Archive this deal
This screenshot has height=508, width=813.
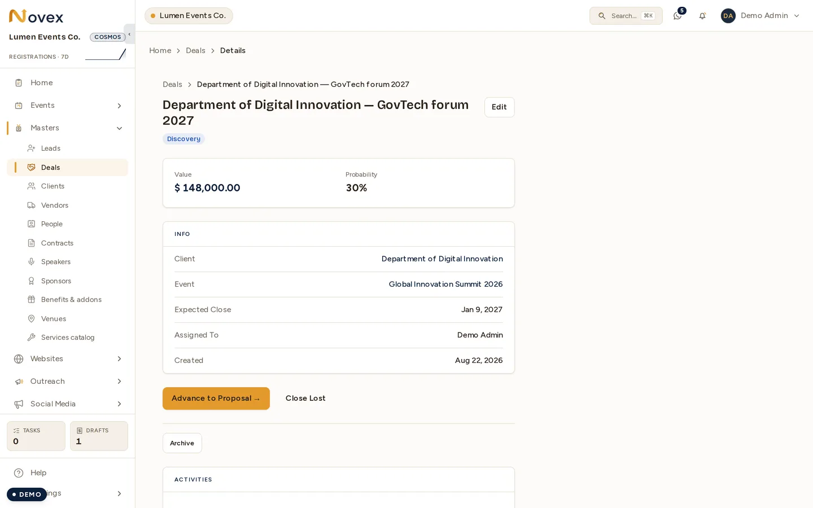182,443
